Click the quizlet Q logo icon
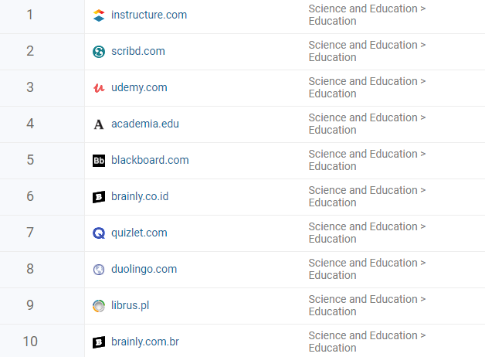This screenshot has height=357, width=485. click(x=99, y=233)
